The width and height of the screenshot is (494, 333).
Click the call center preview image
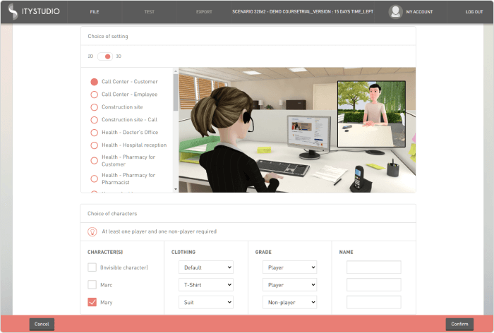(x=297, y=130)
